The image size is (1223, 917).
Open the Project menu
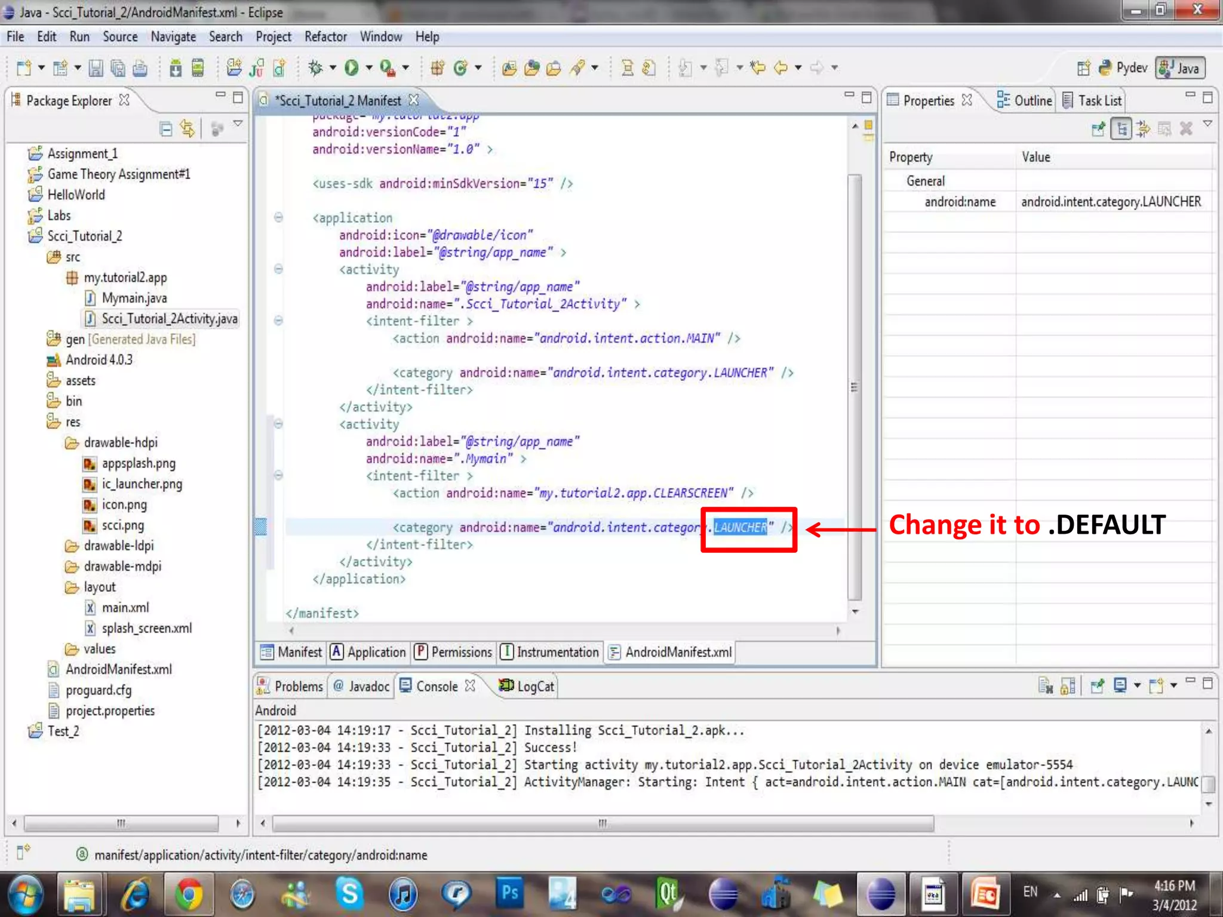click(x=274, y=37)
